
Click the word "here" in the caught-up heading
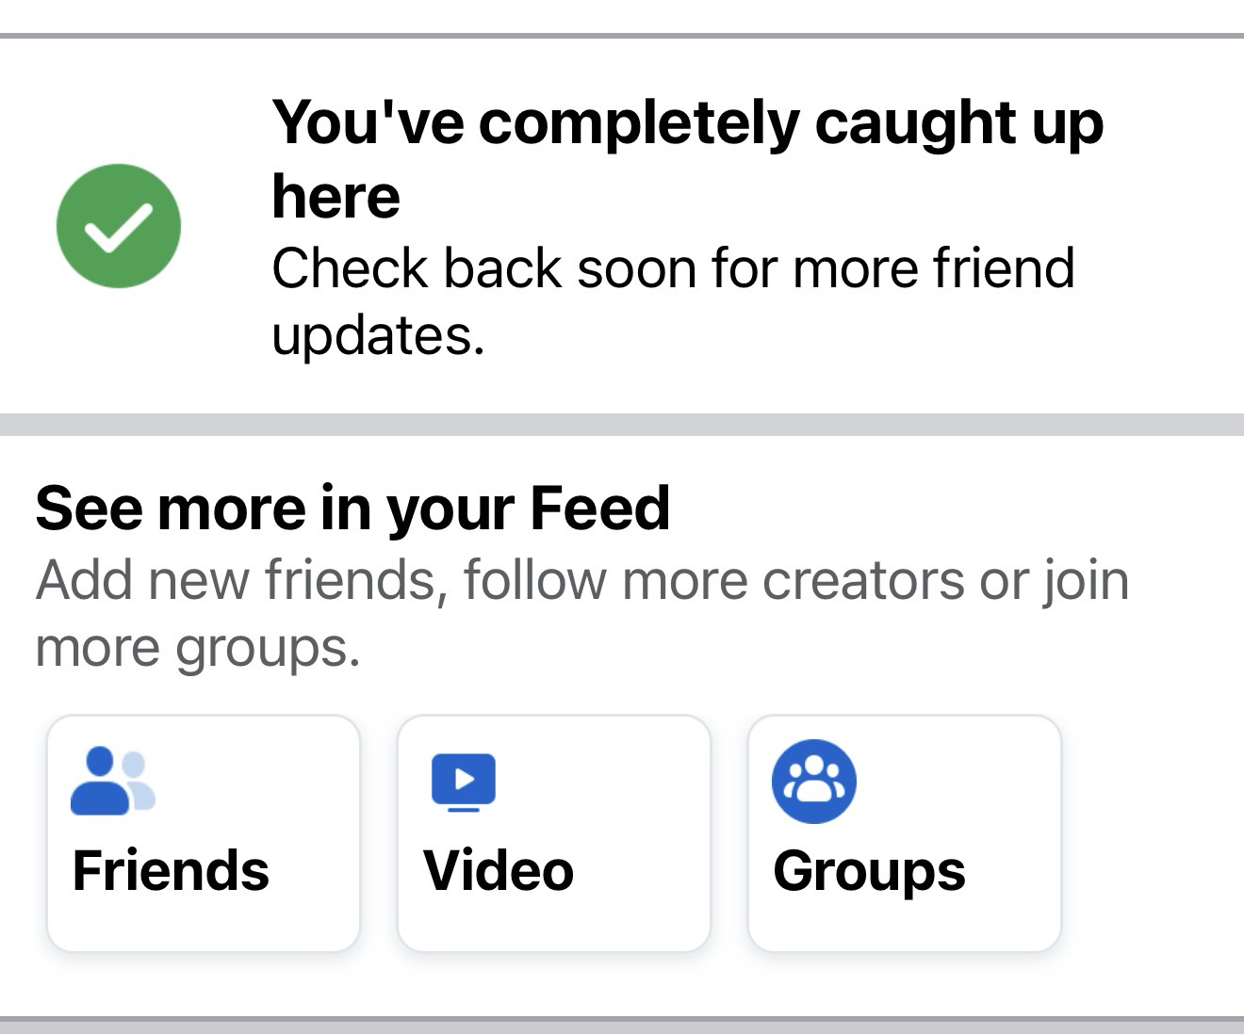point(336,197)
